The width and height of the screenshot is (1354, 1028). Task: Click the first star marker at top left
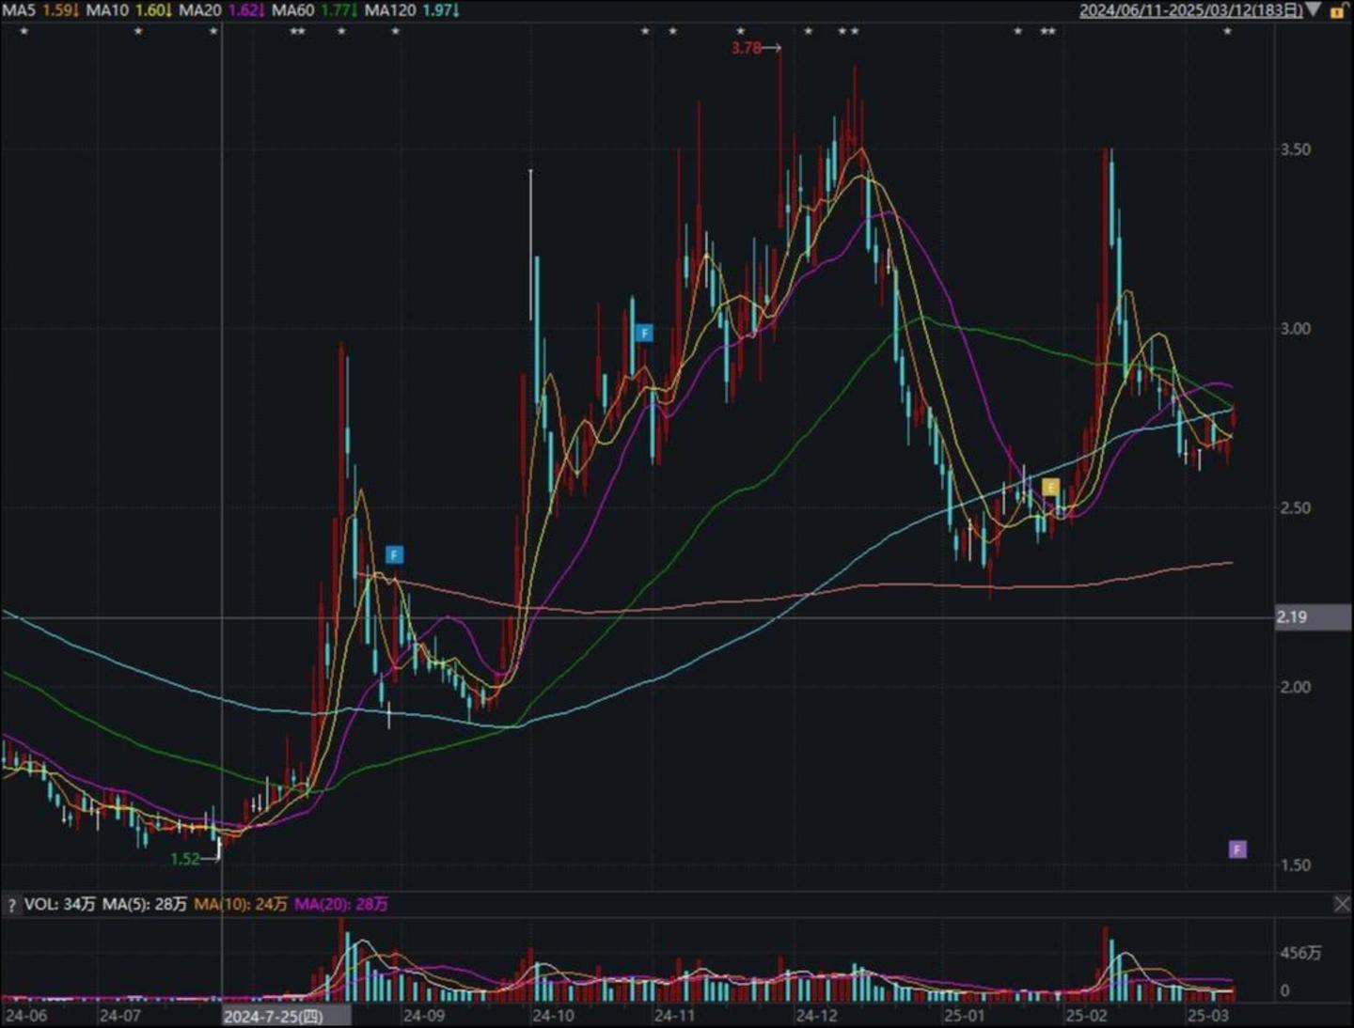click(24, 32)
